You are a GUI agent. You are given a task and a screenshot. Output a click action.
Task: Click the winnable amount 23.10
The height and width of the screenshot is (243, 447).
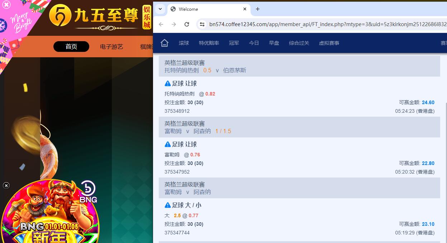tap(428, 224)
